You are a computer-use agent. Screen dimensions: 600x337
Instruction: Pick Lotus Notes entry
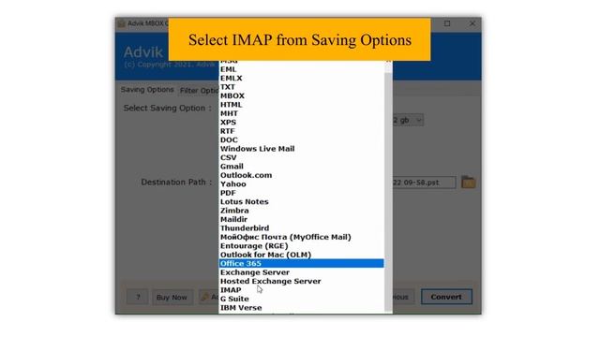[302, 202]
